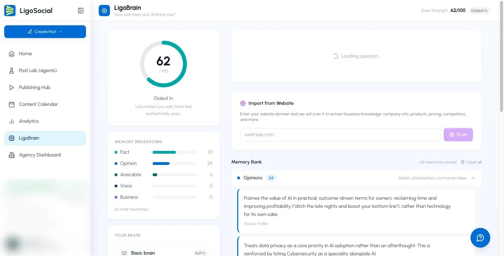Select the memory about ditching late nights
The width and height of the screenshot is (504, 256).
(x=357, y=211)
